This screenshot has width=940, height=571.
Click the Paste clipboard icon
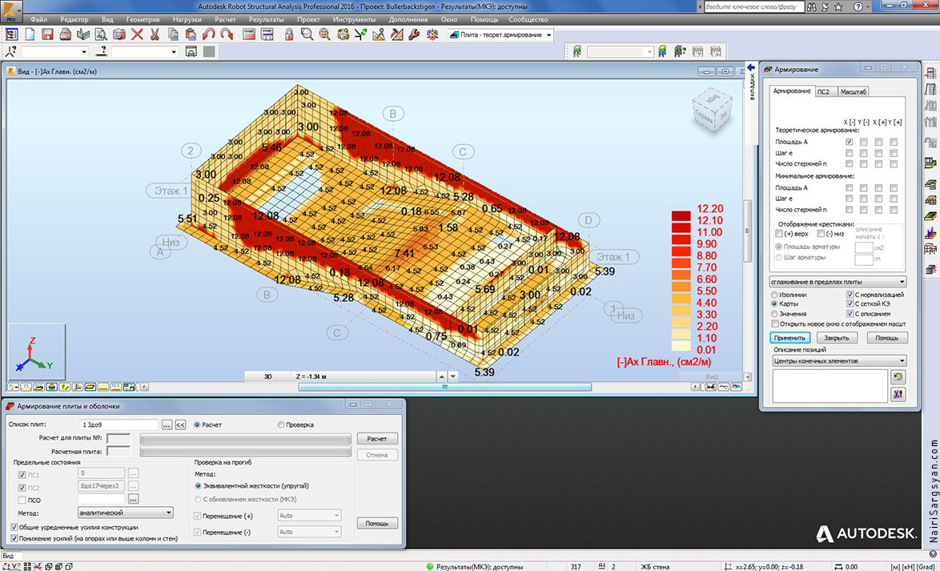click(x=191, y=34)
